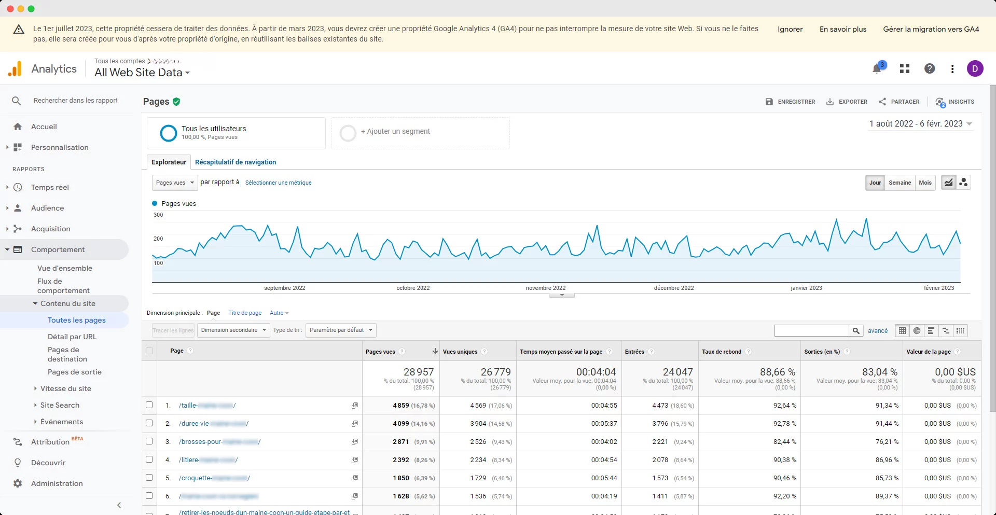This screenshot has width=996, height=515.
Task: Open the Pages vues metric dropdown
Action: point(175,183)
